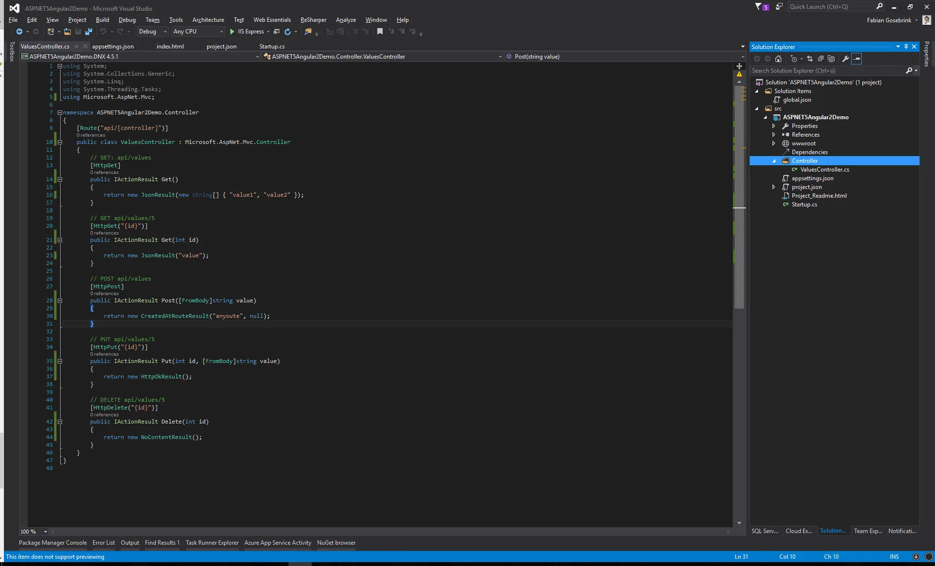Click the Collapse All icon in Solution Explorer
The image size is (935, 566).
tap(821, 59)
